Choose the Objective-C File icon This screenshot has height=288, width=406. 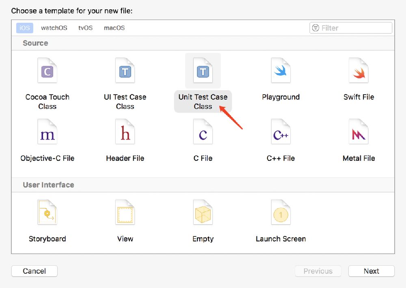[x=47, y=132]
